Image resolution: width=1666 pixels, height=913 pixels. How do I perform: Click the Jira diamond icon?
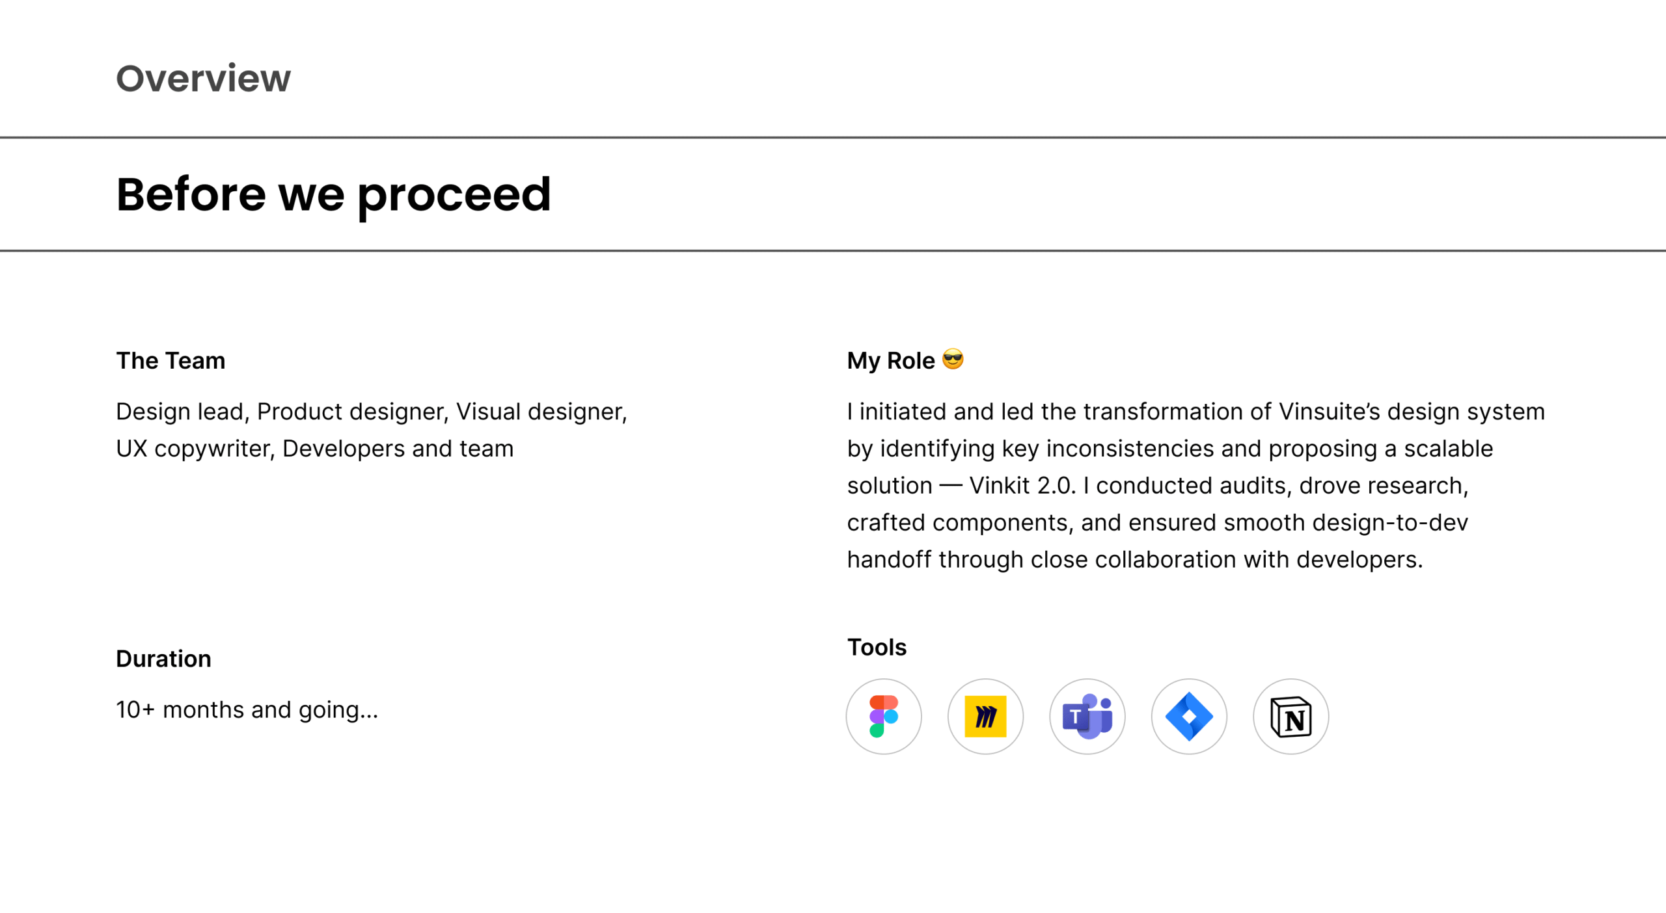tap(1189, 717)
